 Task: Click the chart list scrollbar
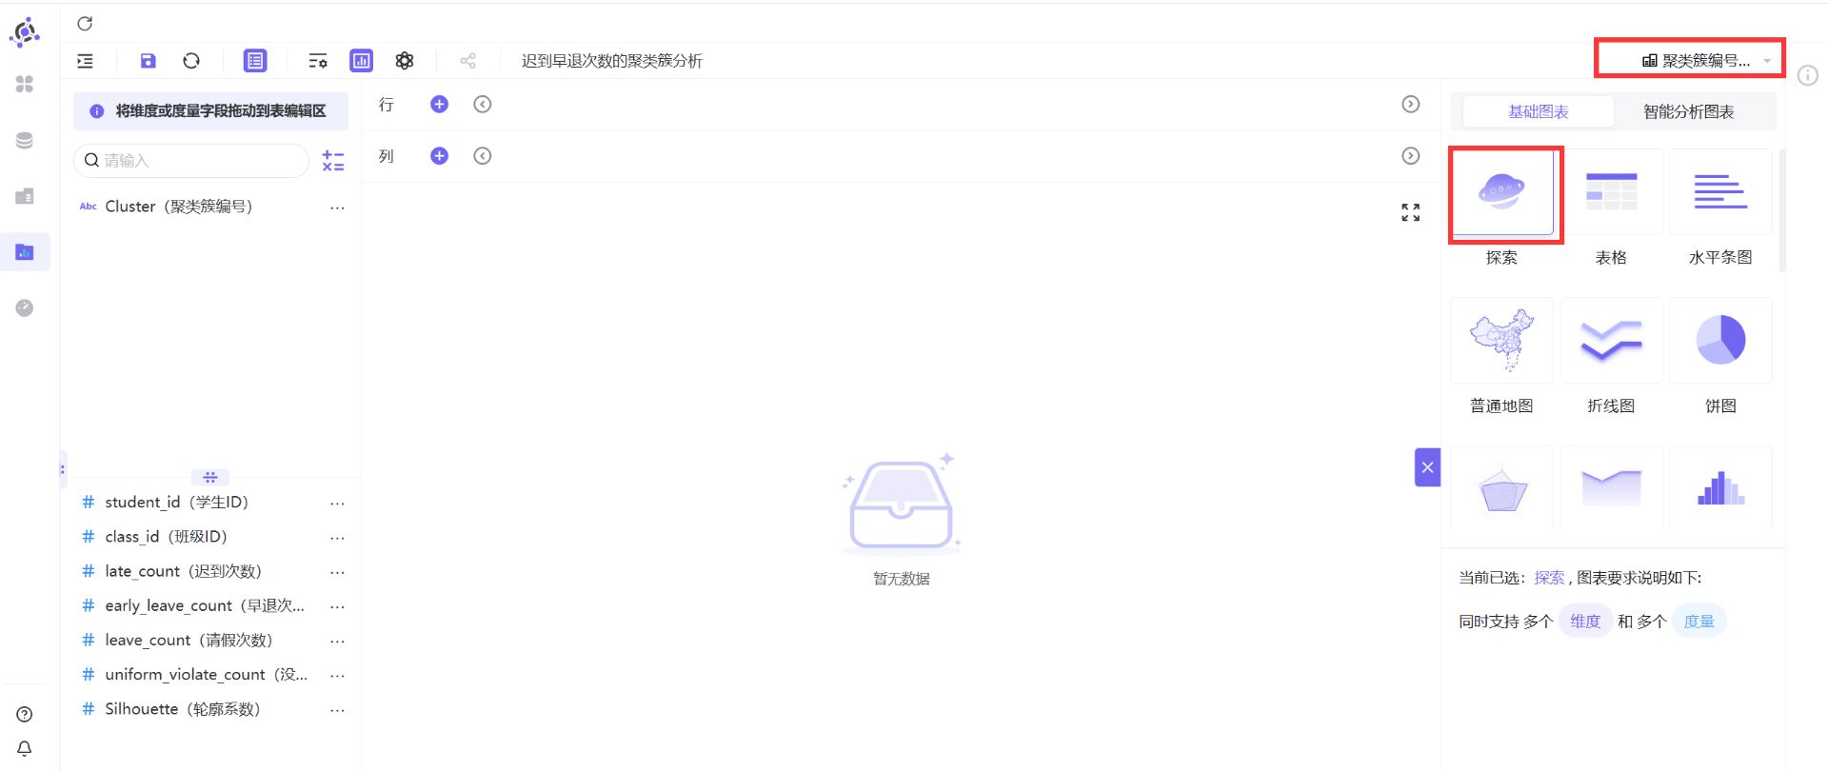point(1781,209)
